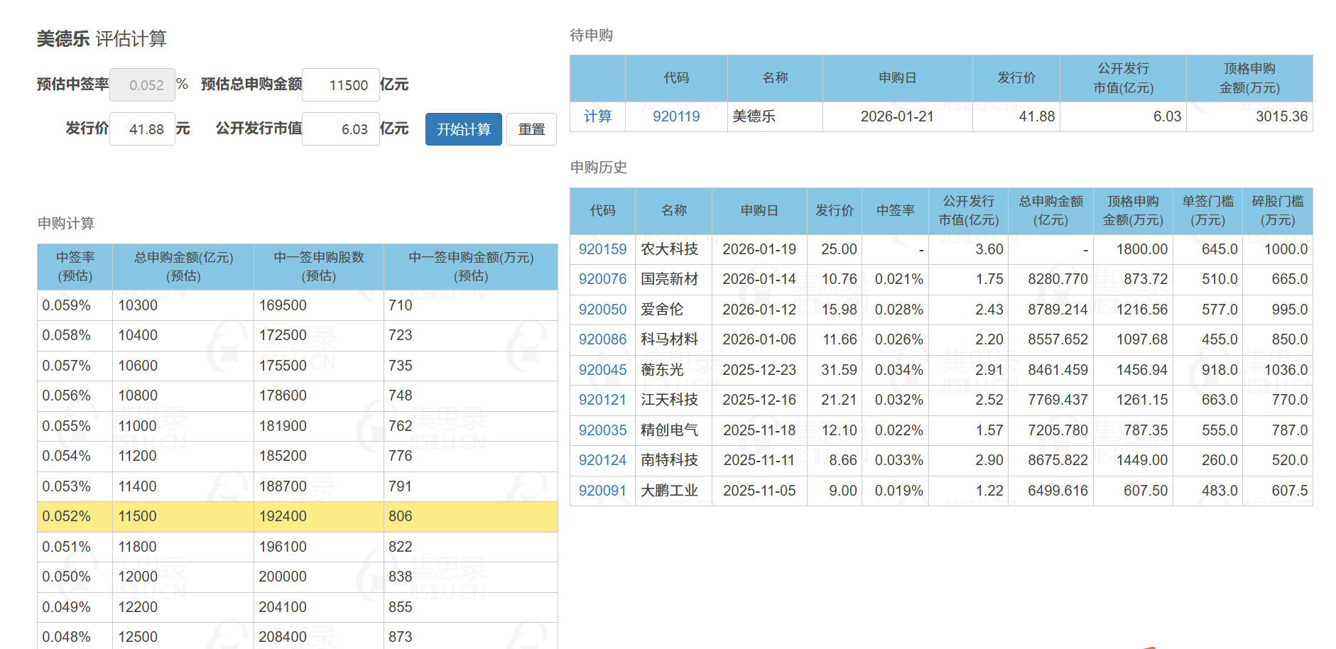Click the 开始计算 button
The image size is (1336, 649).
(463, 129)
